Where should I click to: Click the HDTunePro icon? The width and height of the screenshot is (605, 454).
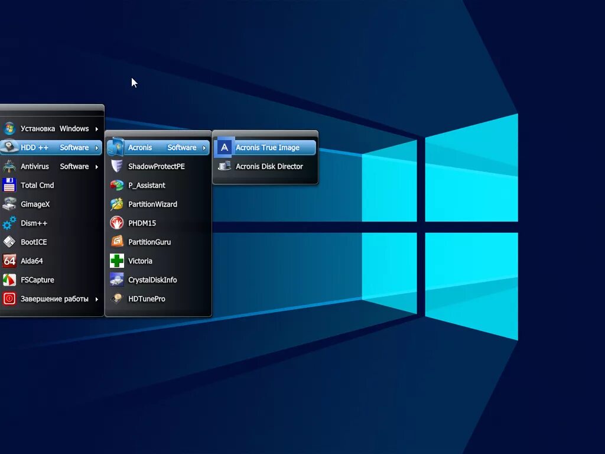tap(116, 299)
